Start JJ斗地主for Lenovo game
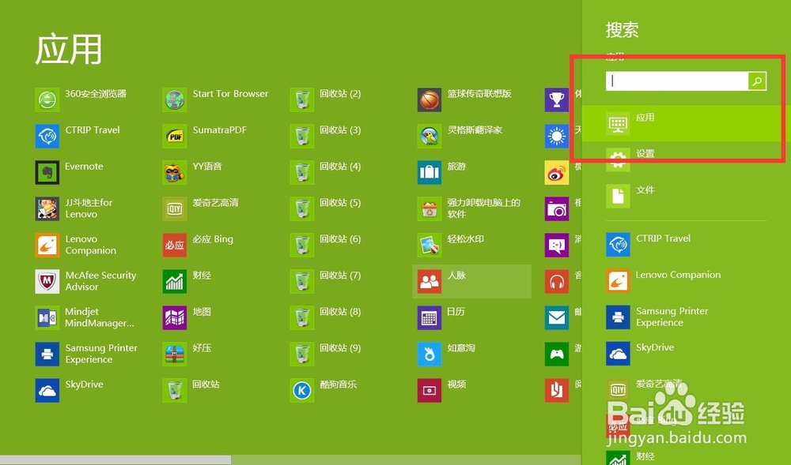 pyautogui.click(x=74, y=208)
